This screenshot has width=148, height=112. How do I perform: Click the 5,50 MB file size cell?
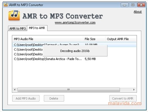[90, 59]
